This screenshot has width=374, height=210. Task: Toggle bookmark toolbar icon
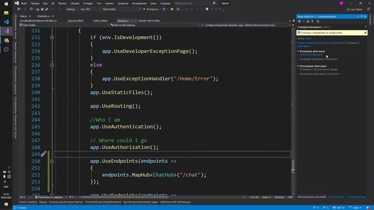pos(207,9)
